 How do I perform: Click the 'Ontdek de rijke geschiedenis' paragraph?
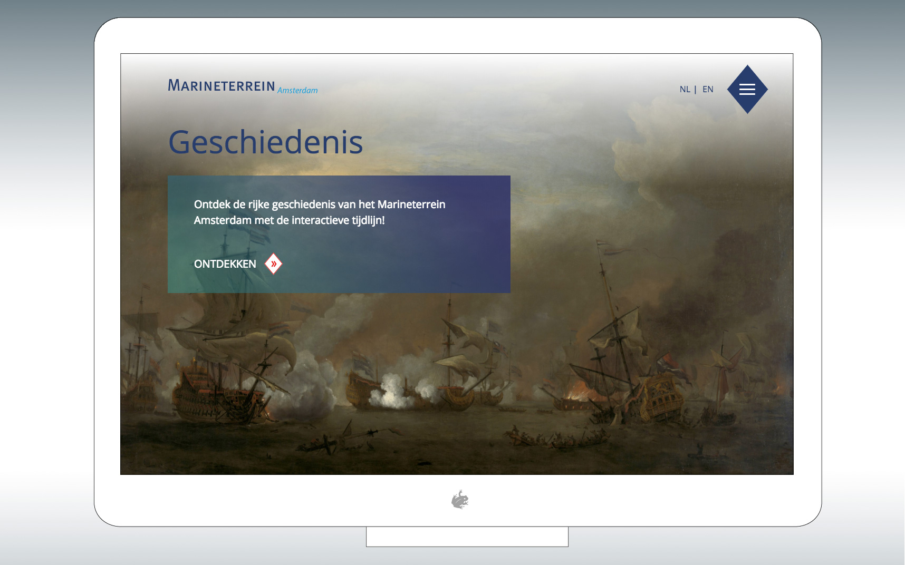[x=320, y=212]
